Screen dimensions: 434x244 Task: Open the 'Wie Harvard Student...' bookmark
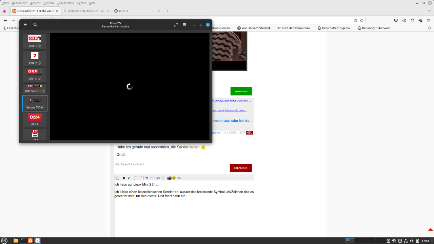click(x=255, y=28)
